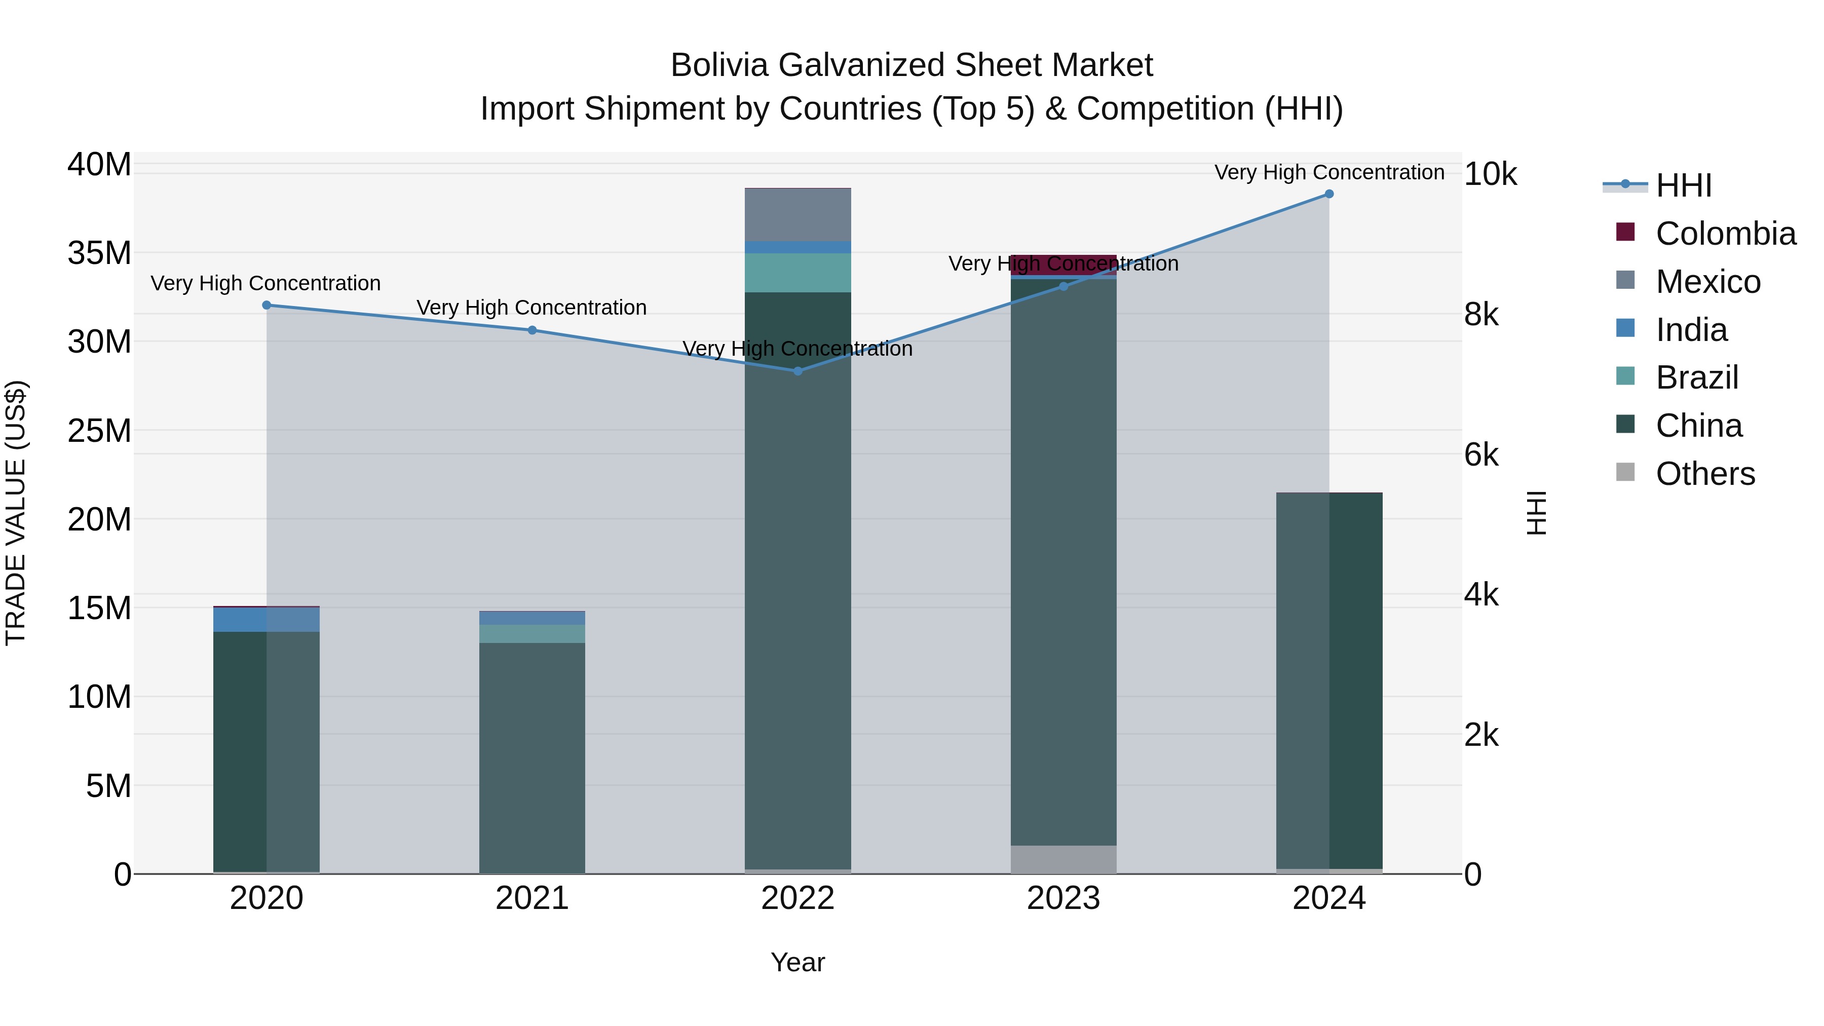Image resolution: width=1824 pixels, height=1026 pixels.
Task: Click the HHI data point for 2021
Action: coord(532,330)
